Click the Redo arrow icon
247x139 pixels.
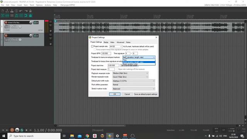click(x=26, y=11)
